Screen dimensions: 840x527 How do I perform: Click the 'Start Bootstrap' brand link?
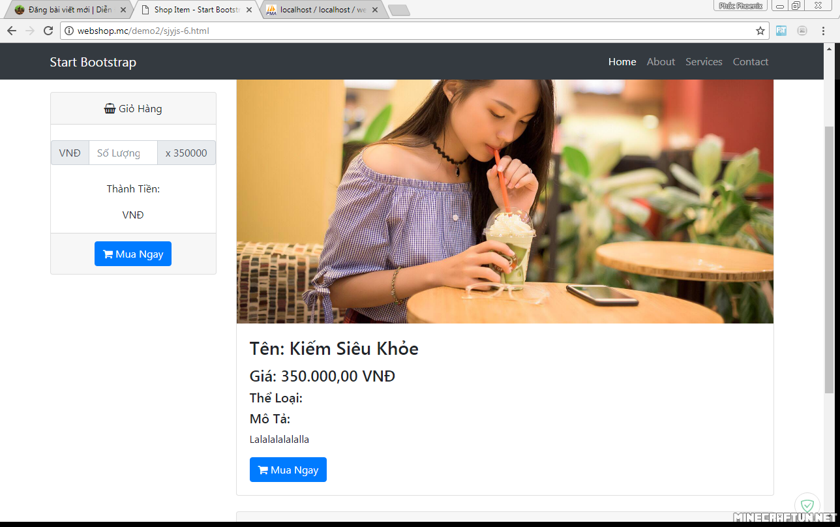(93, 62)
